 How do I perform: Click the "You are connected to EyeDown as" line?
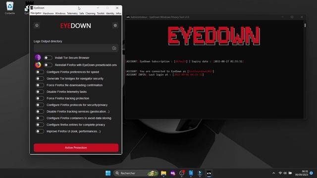click(170, 71)
